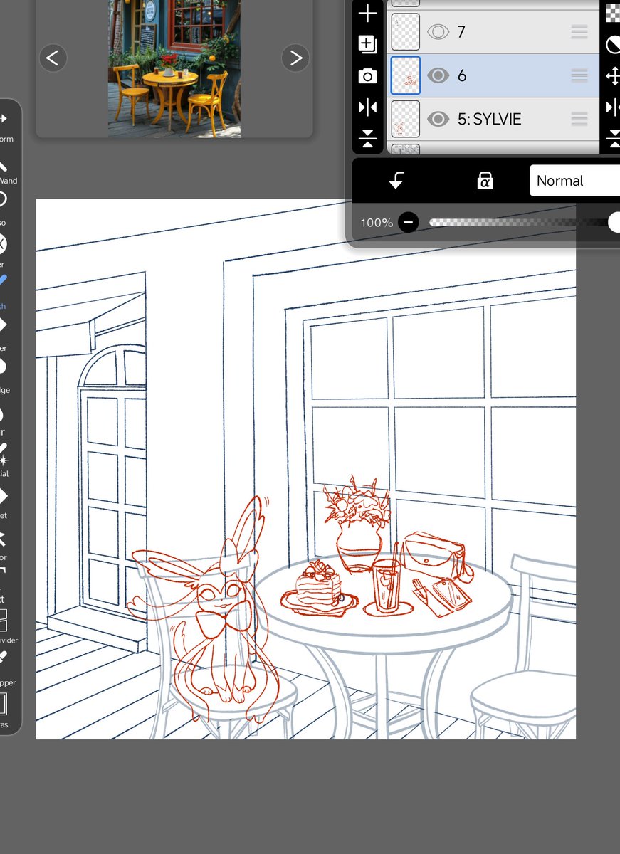This screenshot has height=854, width=620.
Task: Add a new layer with plus icon
Action: tap(367, 13)
